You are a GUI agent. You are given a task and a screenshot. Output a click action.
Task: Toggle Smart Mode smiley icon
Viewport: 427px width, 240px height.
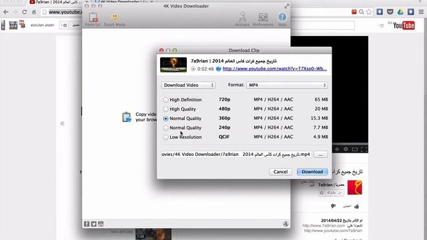115,17
